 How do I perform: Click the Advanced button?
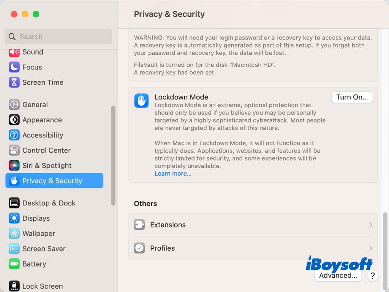(338, 276)
